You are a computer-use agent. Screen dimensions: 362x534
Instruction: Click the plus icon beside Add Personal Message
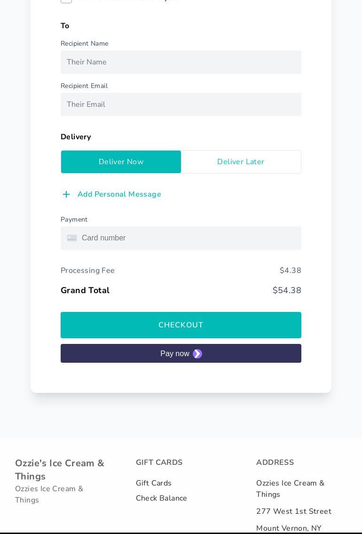point(66,194)
